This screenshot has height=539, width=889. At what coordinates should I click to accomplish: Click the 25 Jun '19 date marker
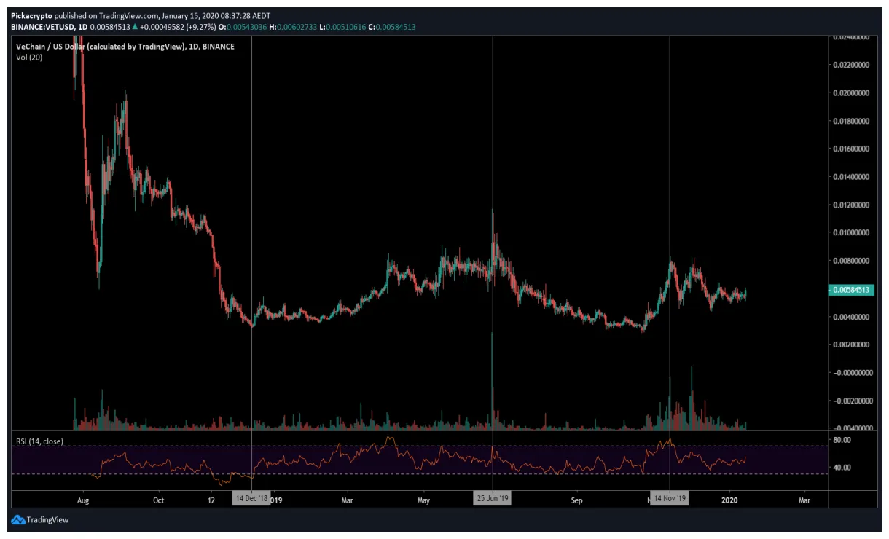click(x=493, y=500)
